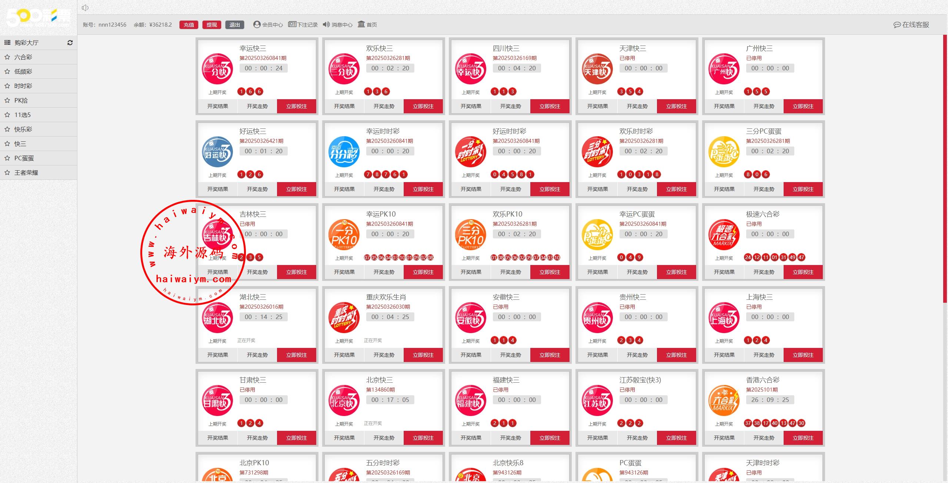Open 开奖走势 for 幸运时时彩
Image resolution: width=948 pixels, height=483 pixels.
tap(384, 189)
